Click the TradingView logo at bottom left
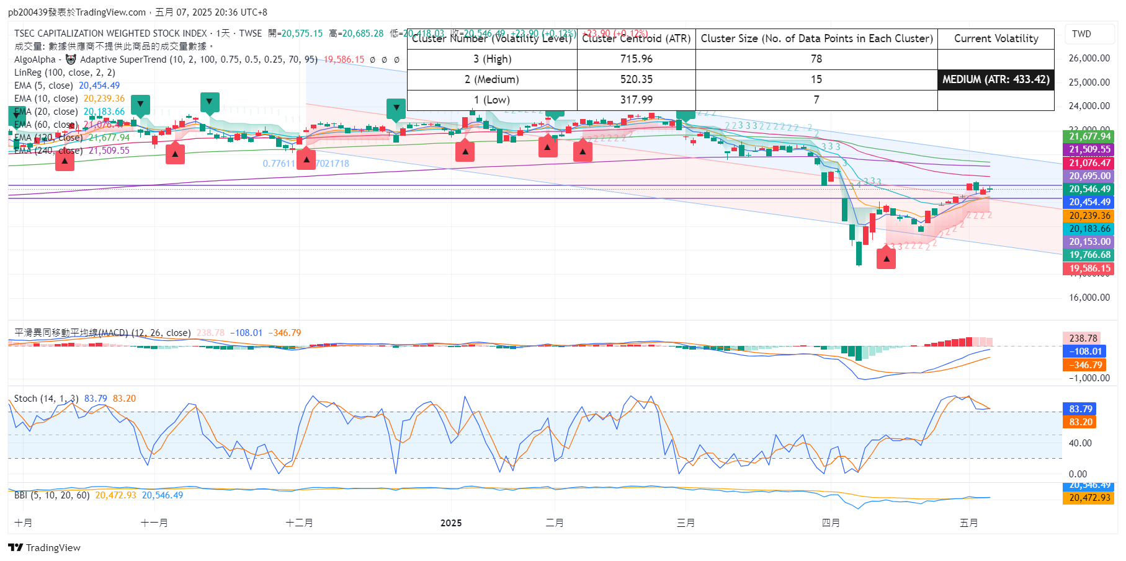The height and width of the screenshot is (561, 1126). 44,547
